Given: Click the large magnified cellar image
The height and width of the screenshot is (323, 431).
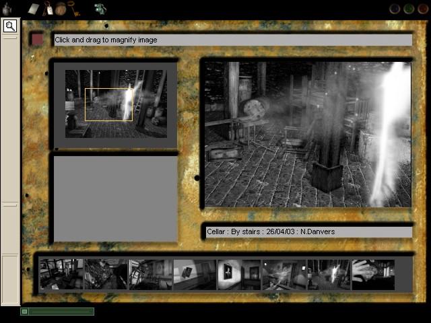Looking at the screenshot, I should (x=307, y=135).
